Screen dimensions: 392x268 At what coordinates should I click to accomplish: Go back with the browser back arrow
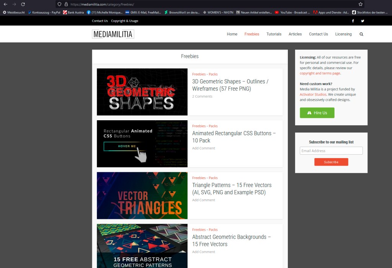(x=5, y=4)
